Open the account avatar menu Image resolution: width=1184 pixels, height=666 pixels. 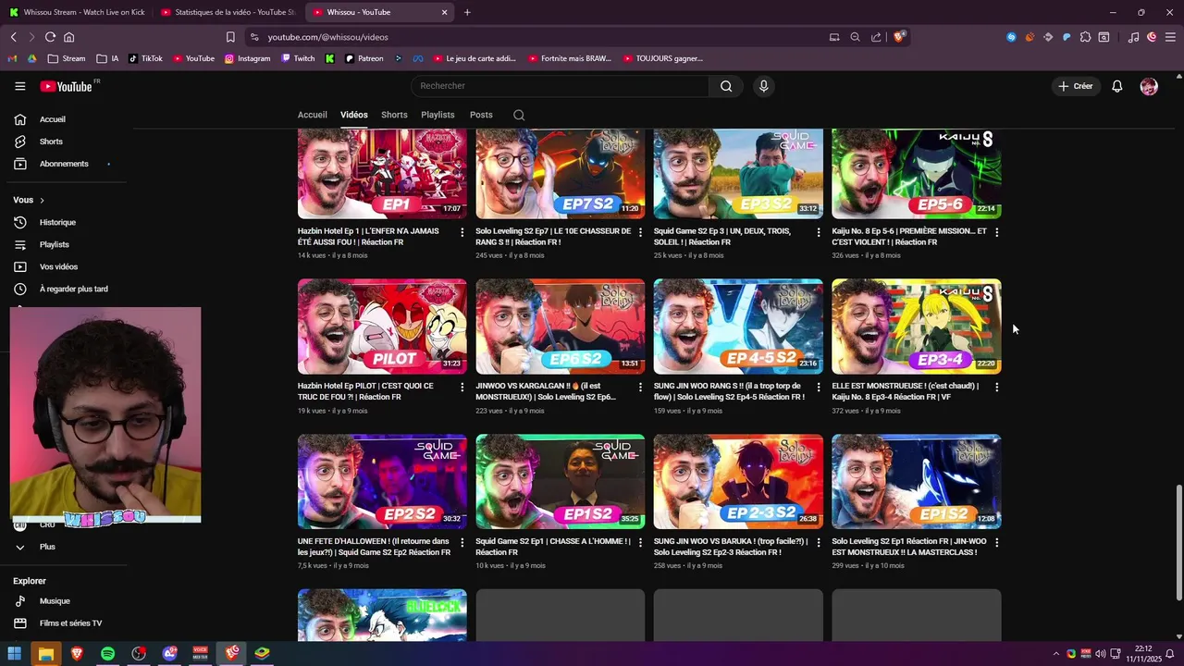pyautogui.click(x=1149, y=86)
